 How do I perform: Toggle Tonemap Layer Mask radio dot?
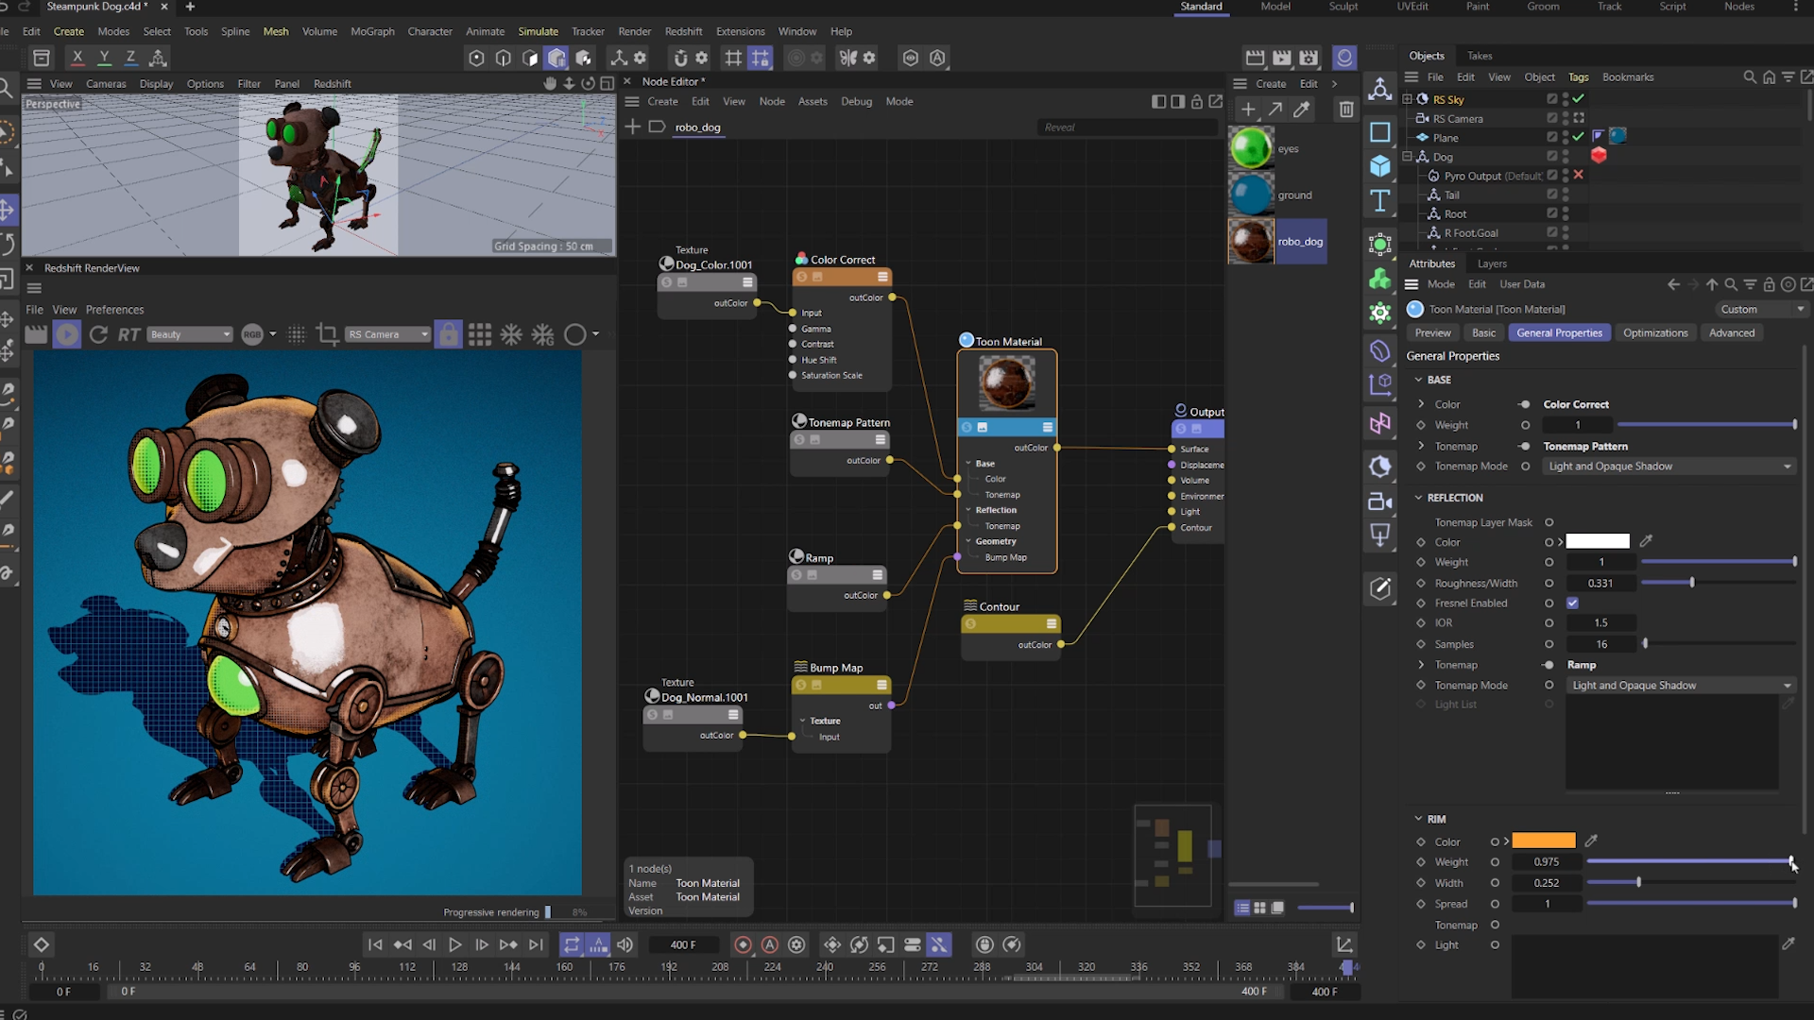tap(1549, 522)
